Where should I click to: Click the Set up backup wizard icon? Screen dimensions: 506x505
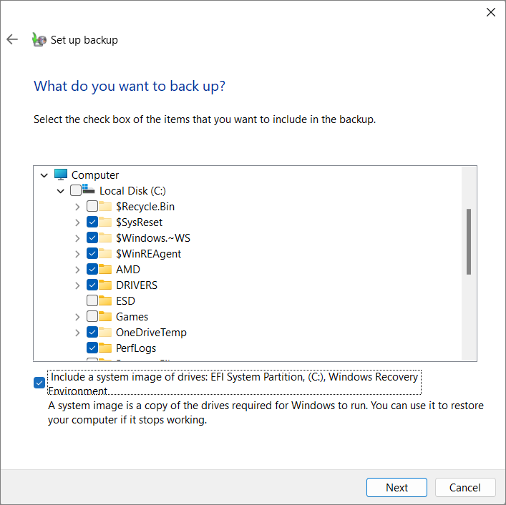point(39,40)
